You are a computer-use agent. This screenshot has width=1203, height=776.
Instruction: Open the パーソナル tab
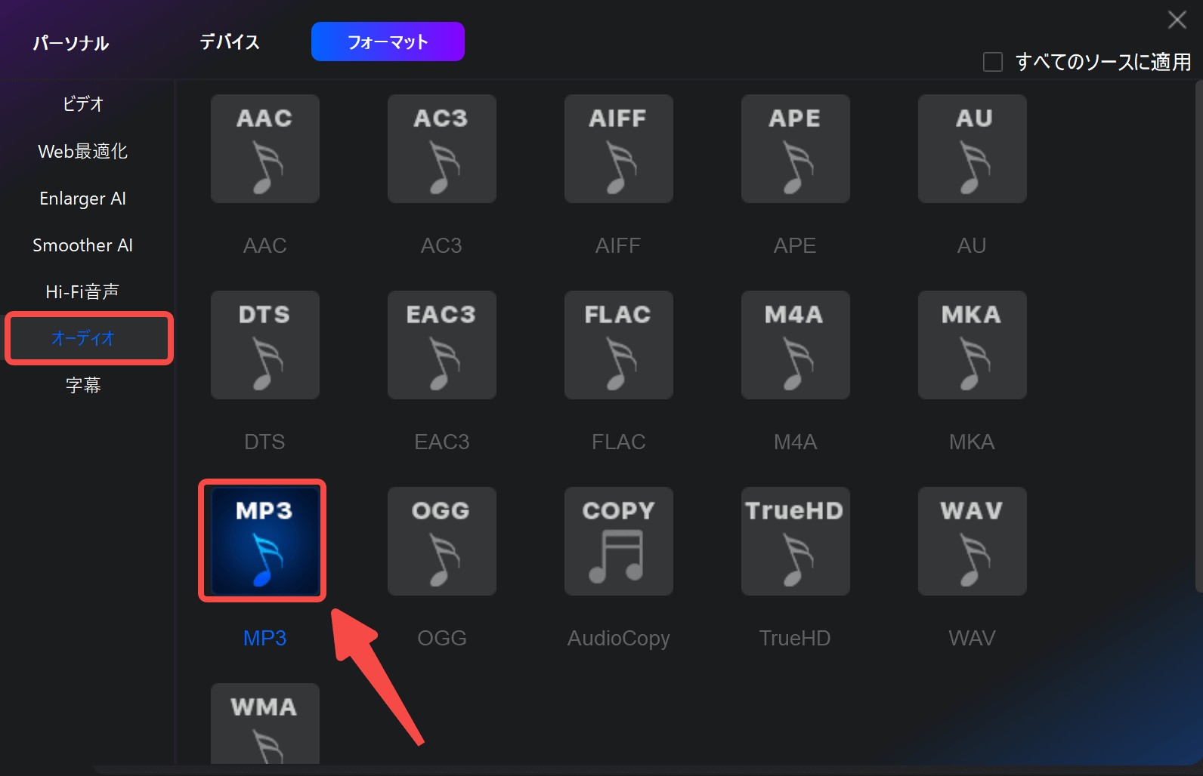pyautogui.click(x=71, y=43)
